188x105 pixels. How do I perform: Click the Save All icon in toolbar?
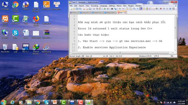80,9
